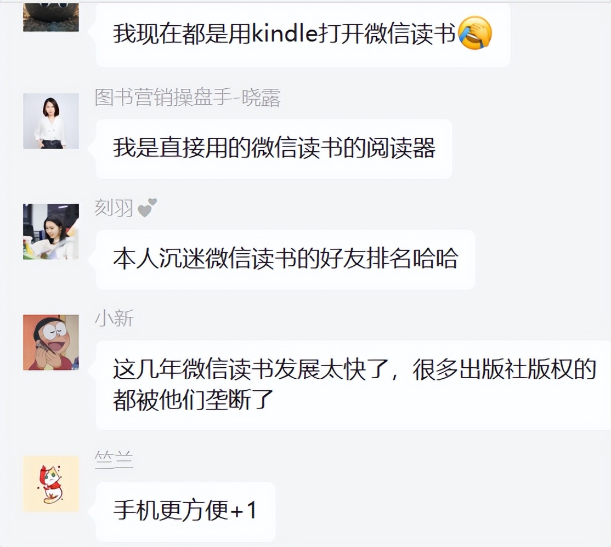The image size is (611, 547).
Task: Select the sender name 竺兰
Action: (x=114, y=460)
